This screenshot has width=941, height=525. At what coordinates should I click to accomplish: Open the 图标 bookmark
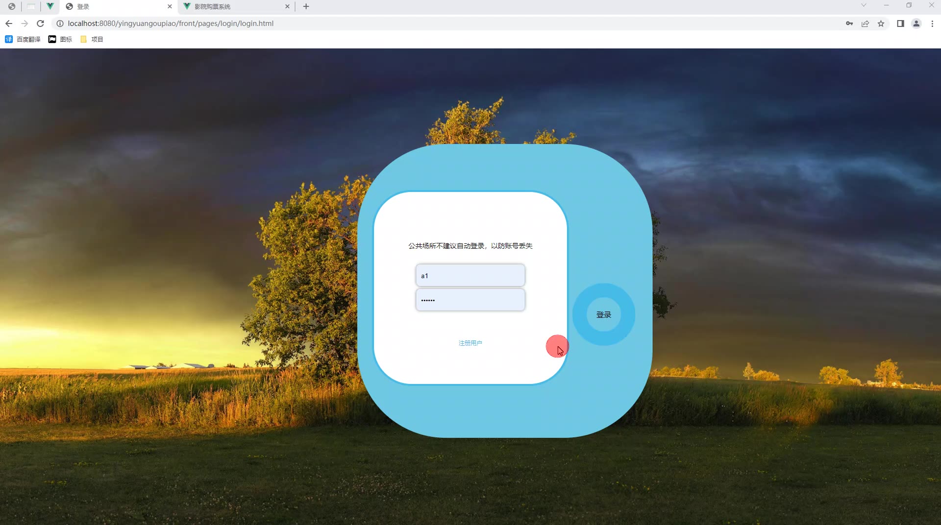(x=60, y=39)
